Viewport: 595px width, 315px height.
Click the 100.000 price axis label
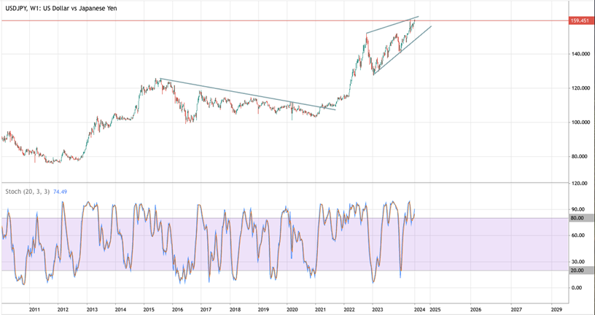[580, 122]
